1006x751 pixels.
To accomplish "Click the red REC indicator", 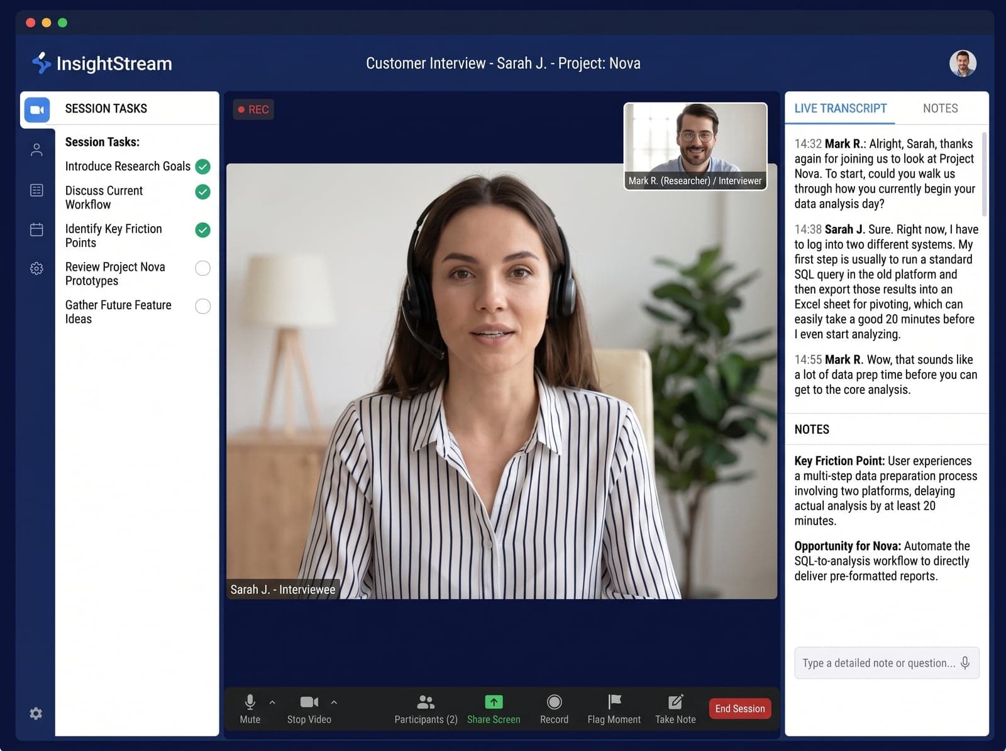I will tap(253, 109).
